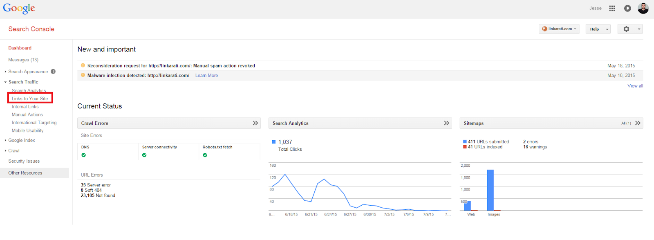Click the Web bar in the Sitemaps chart
Screen dimensions: 654x240
[x=468, y=206]
